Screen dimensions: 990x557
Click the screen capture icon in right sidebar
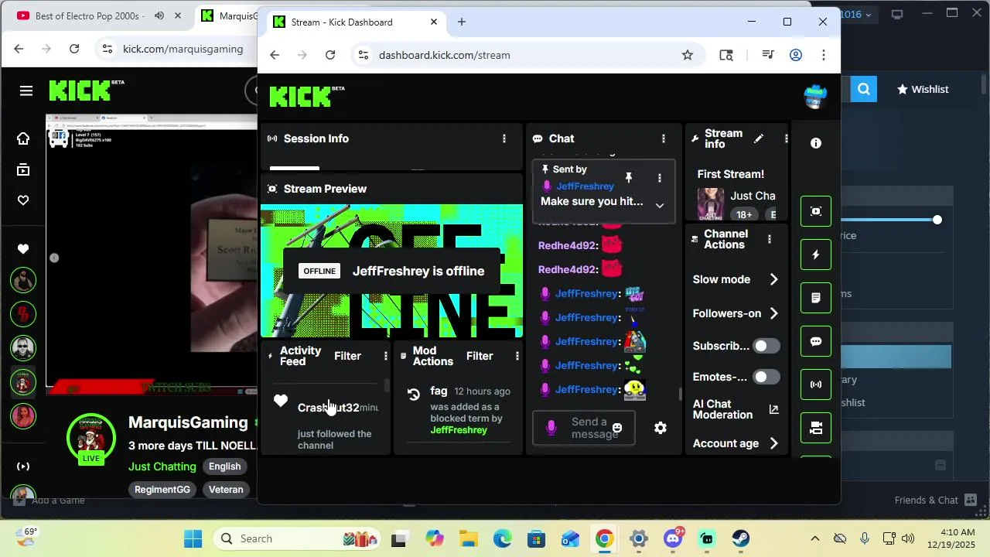pyautogui.click(x=816, y=211)
